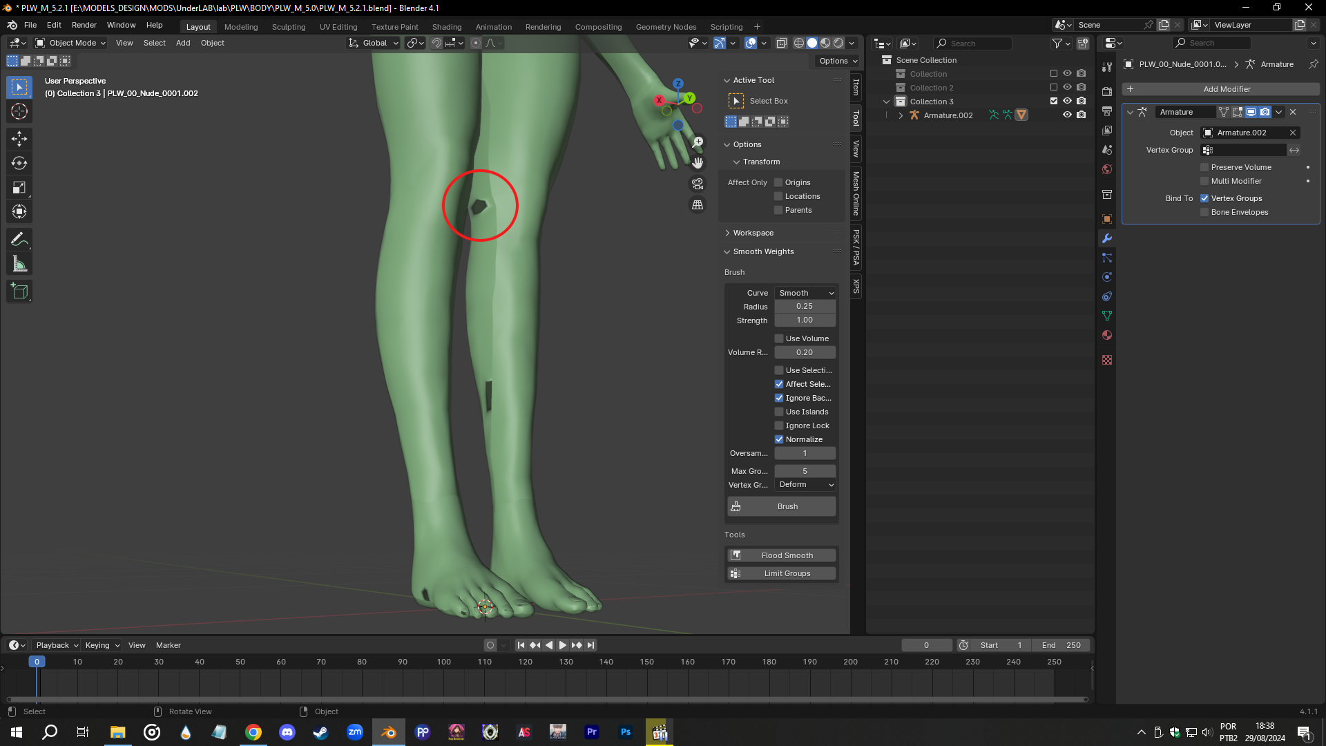Viewport: 1326px width, 746px height.
Task: Pick the Annotate pencil tool
Action: (19, 240)
